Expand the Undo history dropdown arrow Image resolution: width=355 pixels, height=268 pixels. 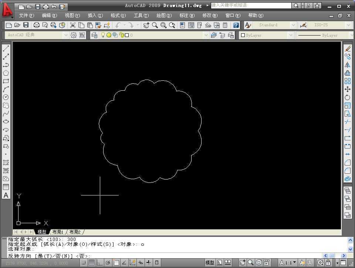pos(125,25)
